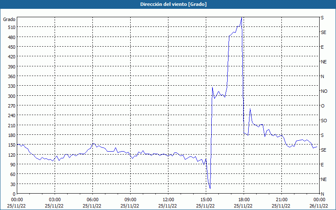Click the 'S' compass label level with 180
This screenshot has width=336, height=210.
[x=322, y=135]
